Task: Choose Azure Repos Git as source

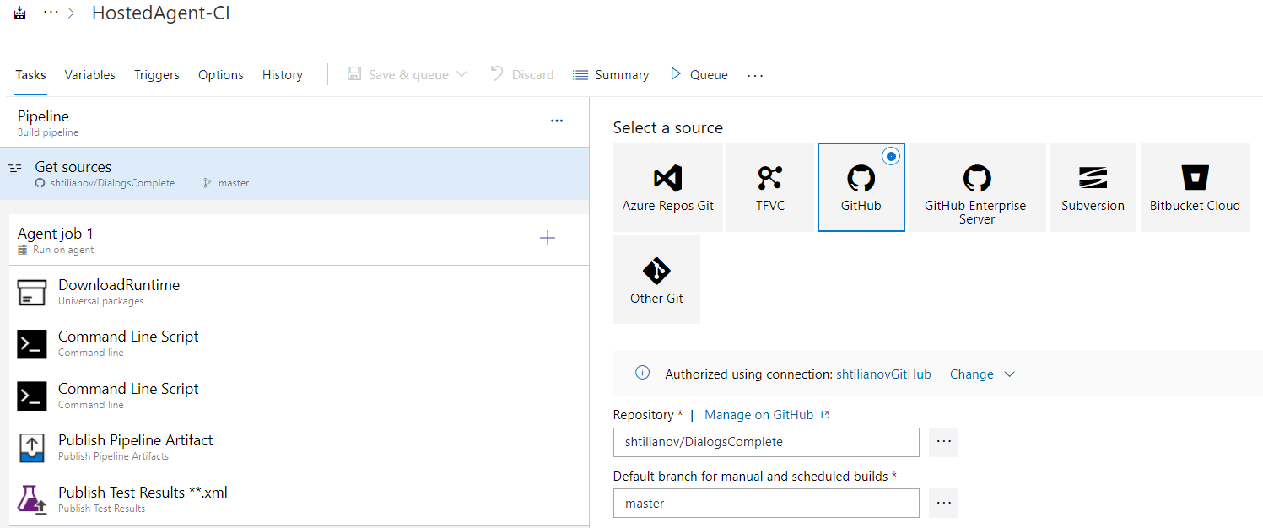Action: coord(668,187)
